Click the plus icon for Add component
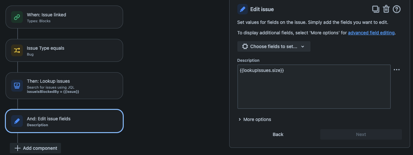 pyautogui.click(x=17, y=148)
